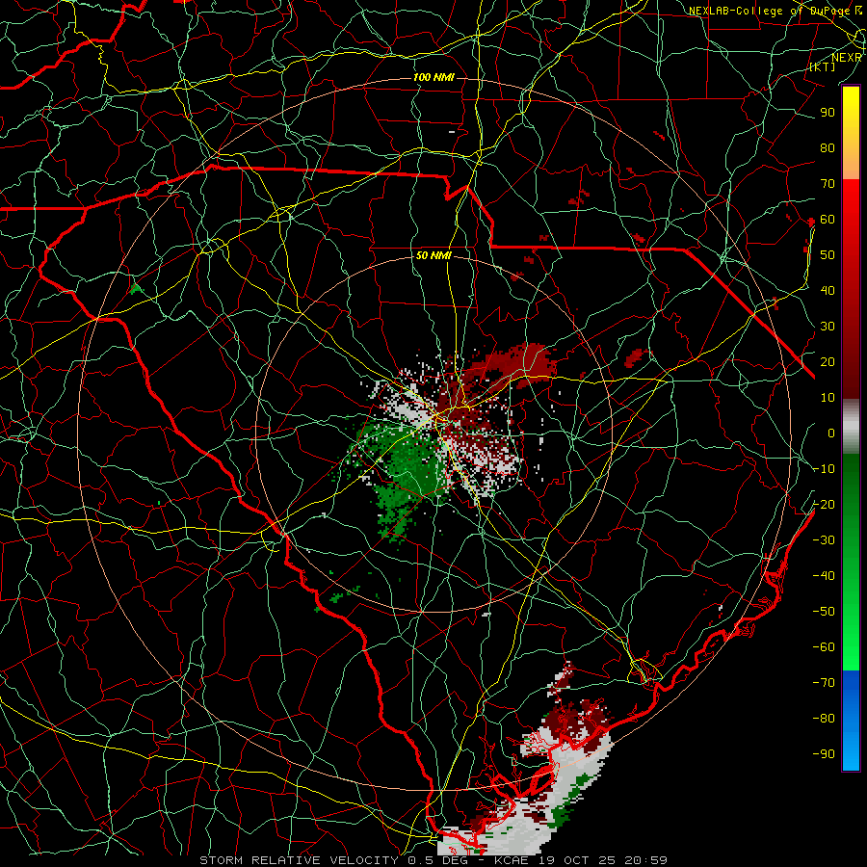867x867 pixels.
Task: Click the -40 value on velocity scale
Action: pyautogui.click(x=824, y=576)
